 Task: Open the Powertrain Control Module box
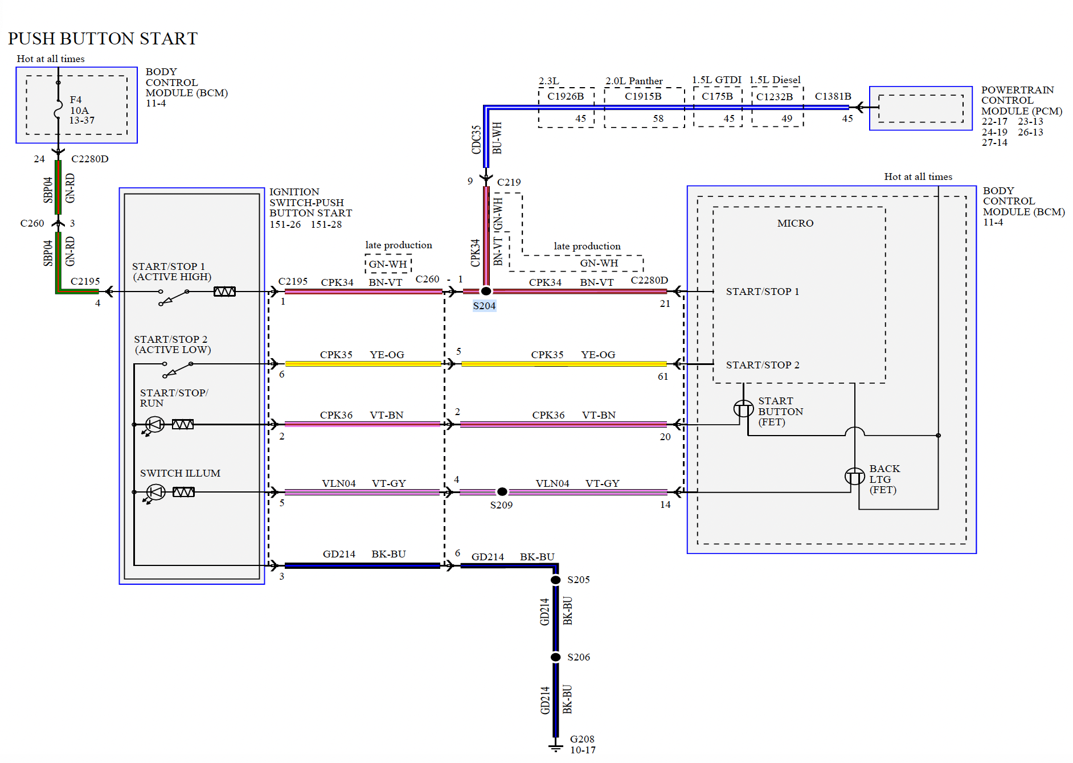(x=920, y=108)
